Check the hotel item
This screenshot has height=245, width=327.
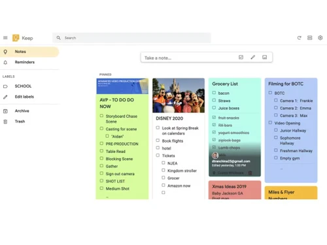tap(158, 148)
